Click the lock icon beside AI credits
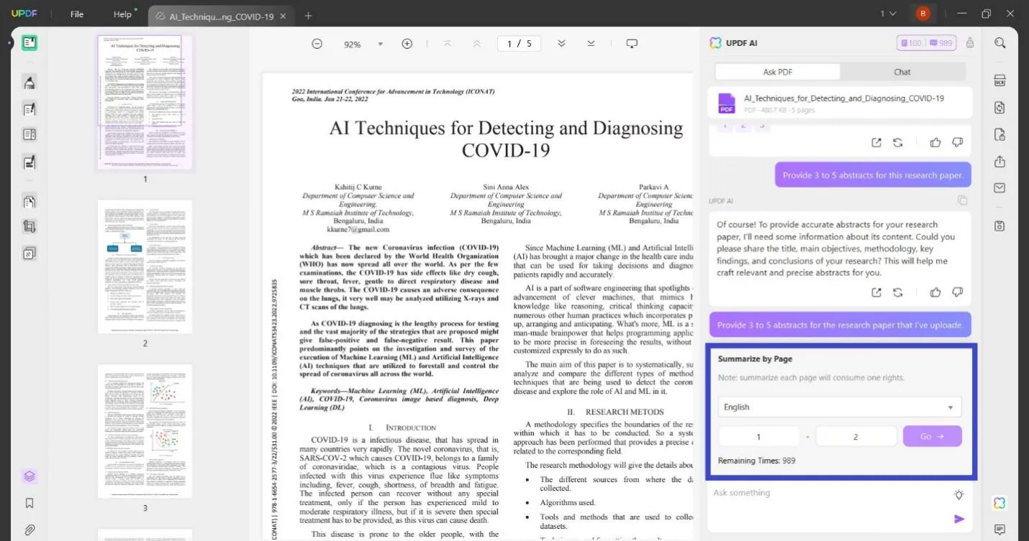The width and height of the screenshot is (1029, 541). coord(970,43)
